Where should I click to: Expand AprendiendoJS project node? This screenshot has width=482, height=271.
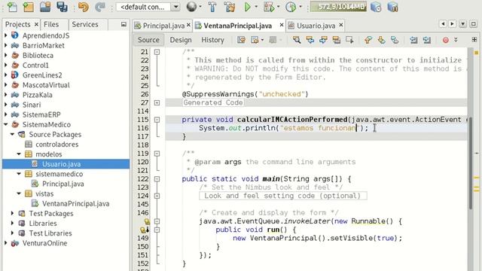[x=6, y=35]
